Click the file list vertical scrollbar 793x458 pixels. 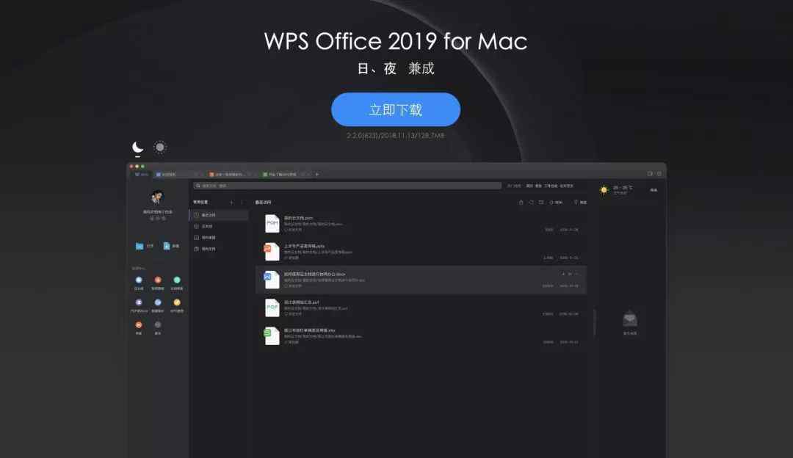point(594,322)
